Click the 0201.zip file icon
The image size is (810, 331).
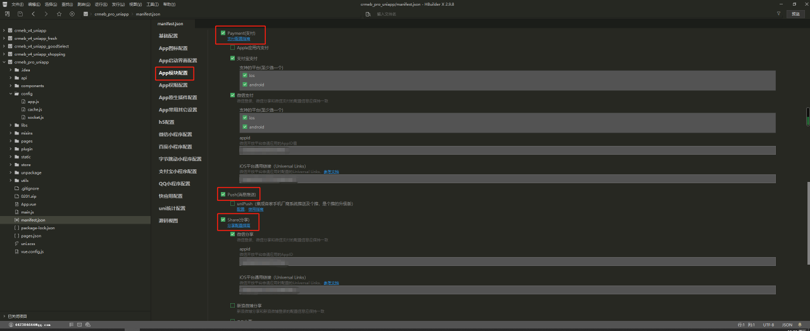point(17,196)
